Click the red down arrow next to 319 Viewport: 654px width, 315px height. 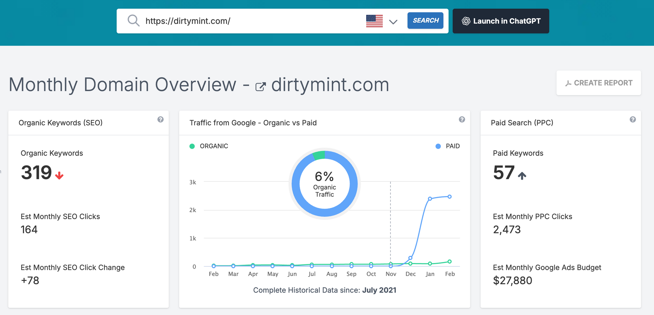coord(59,175)
